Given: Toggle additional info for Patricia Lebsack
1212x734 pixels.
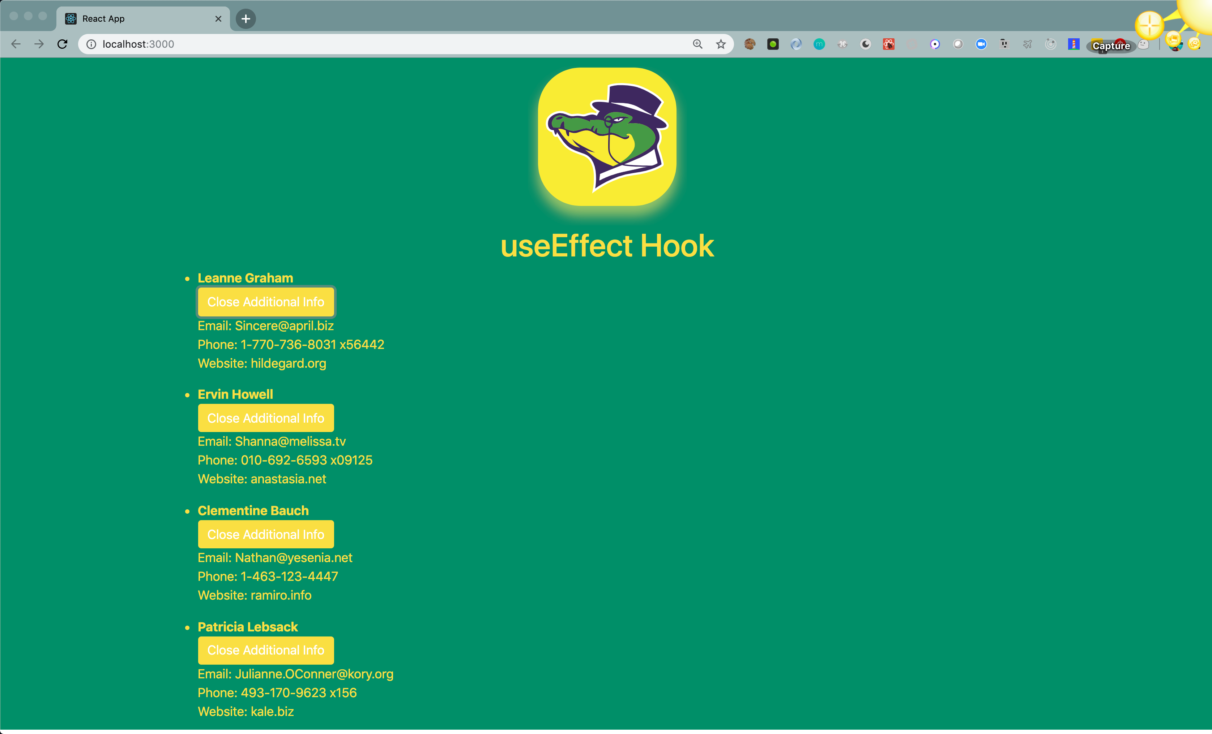Looking at the screenshot, I should point(266,650).
